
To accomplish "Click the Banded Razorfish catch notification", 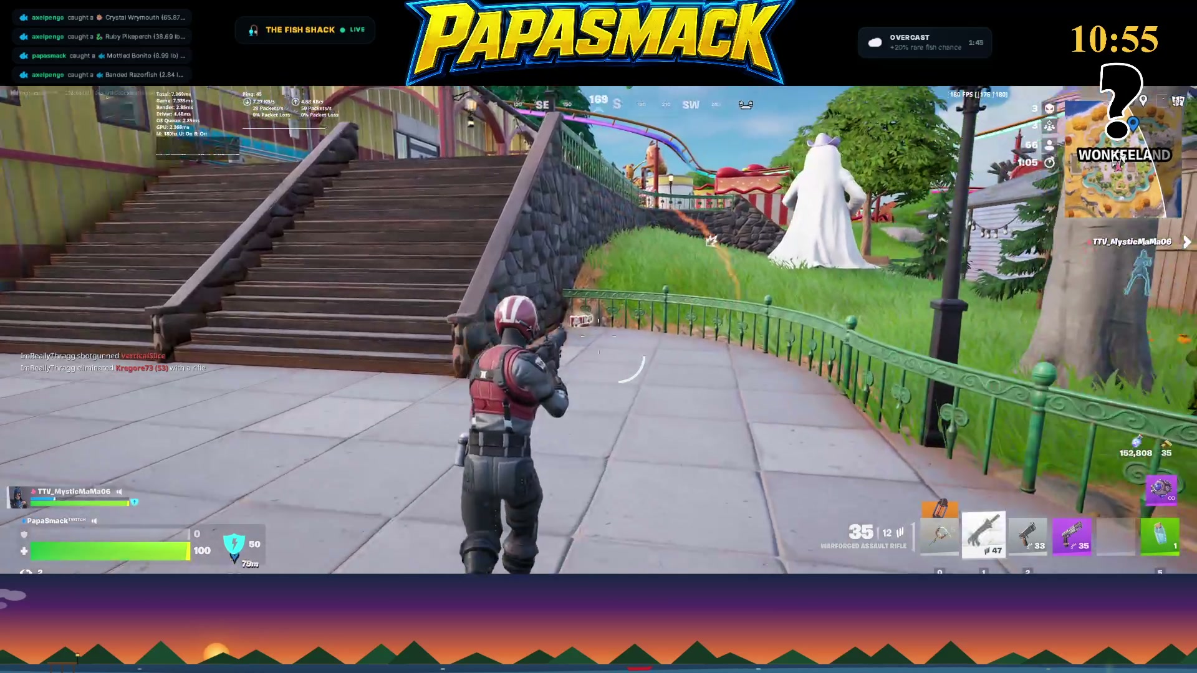I will click(x=102, y=75).
